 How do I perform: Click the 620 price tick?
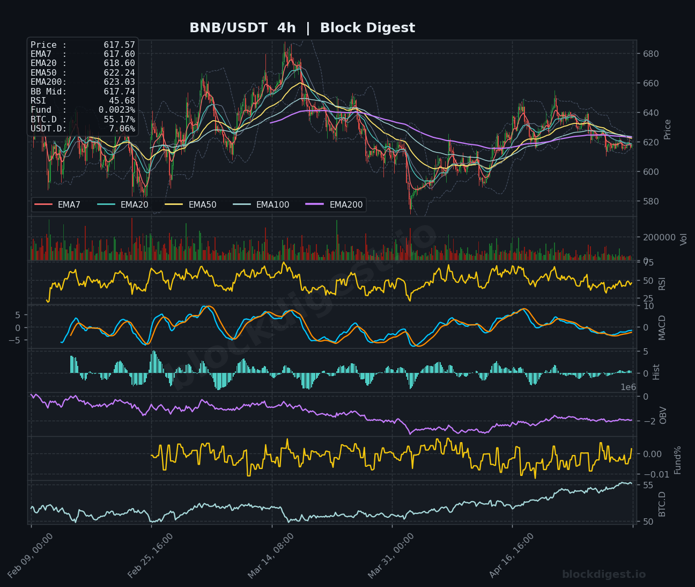650,143
